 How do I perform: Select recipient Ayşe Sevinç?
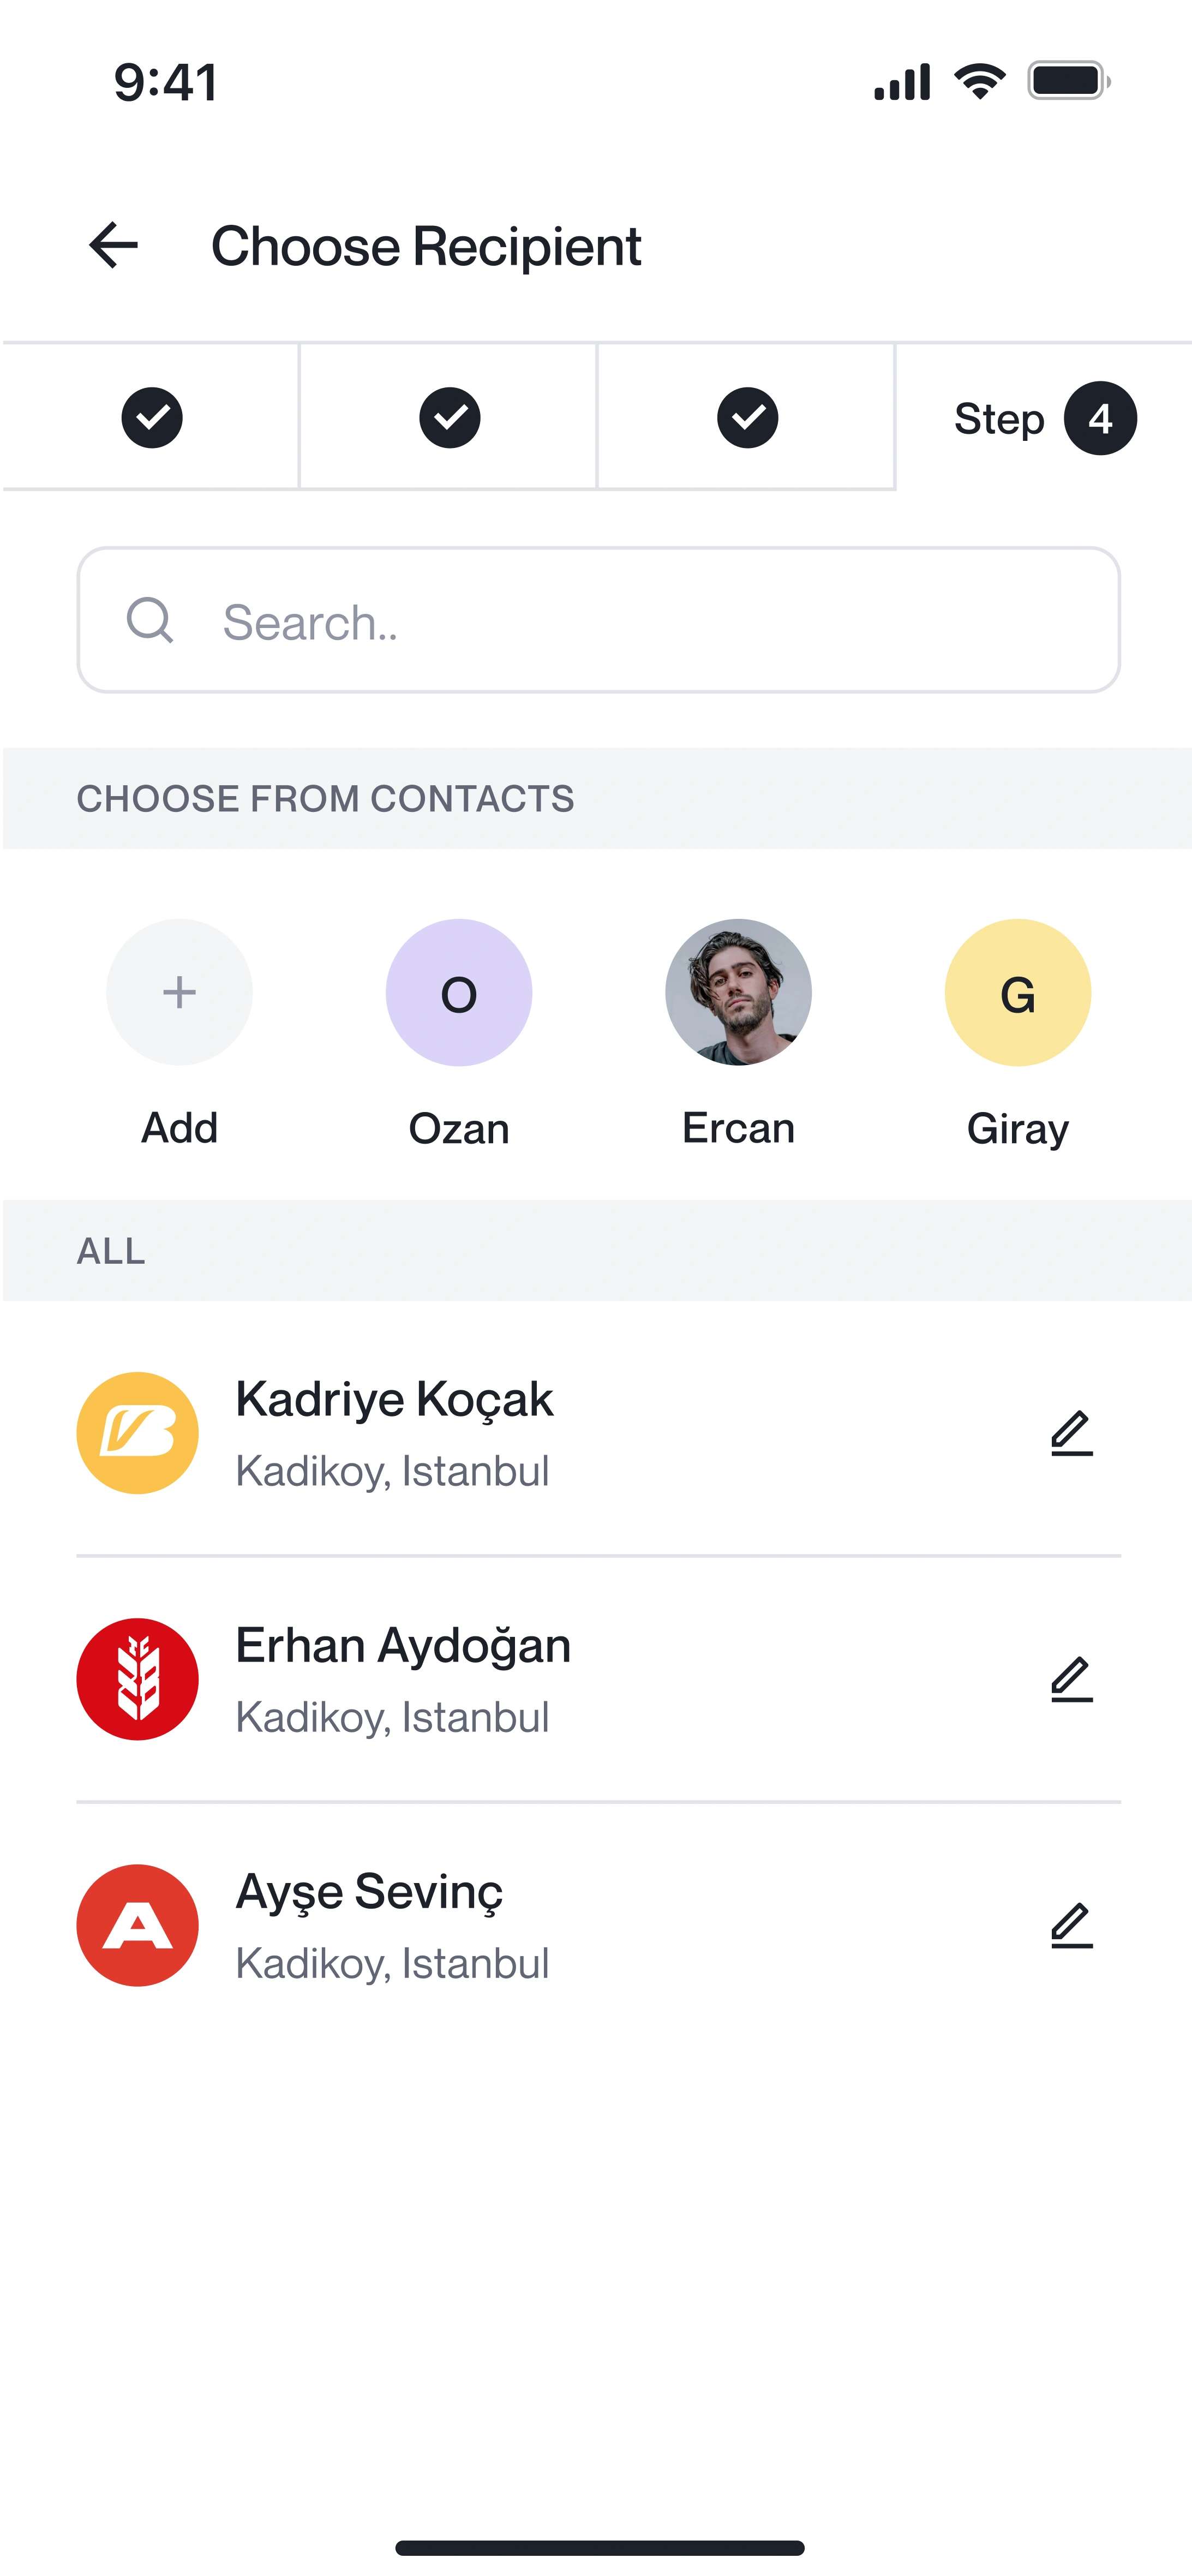click(369, 1892)
